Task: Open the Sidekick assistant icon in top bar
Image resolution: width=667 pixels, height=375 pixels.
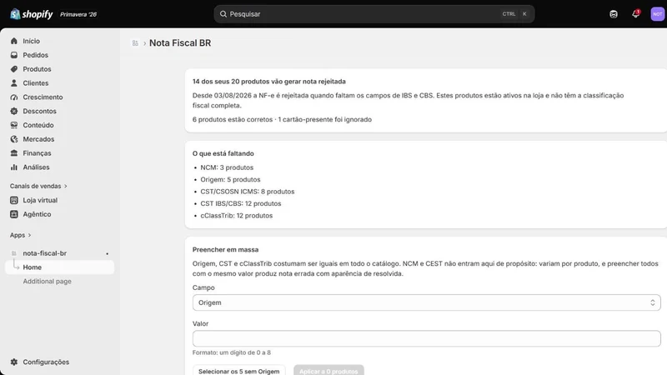Action: click(x=614, y=14)
